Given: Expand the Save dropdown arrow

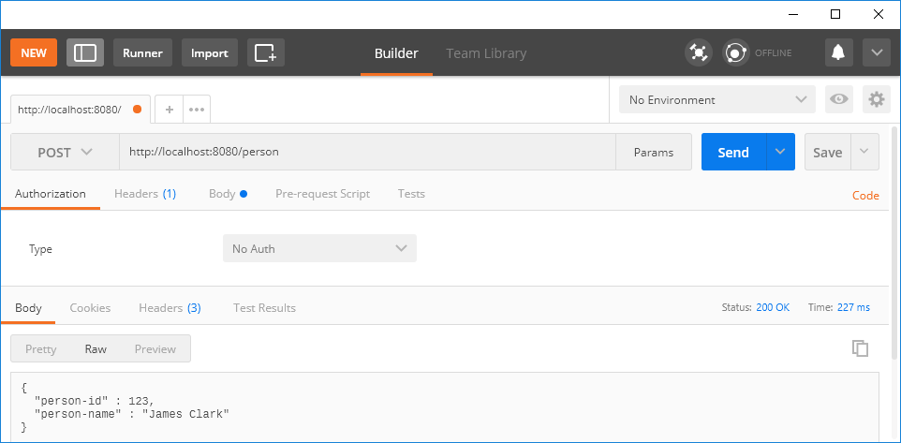Looking at the screenshot, I should [864, 153].
